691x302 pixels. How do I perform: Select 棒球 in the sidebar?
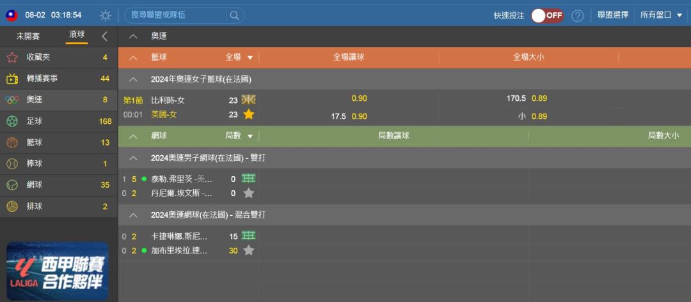(59, 164)
